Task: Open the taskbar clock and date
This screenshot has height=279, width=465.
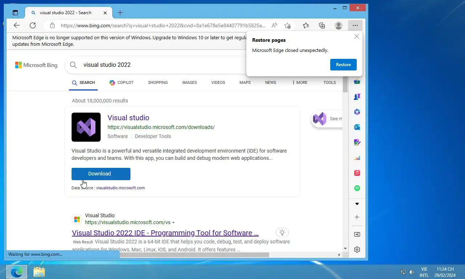Action: point(445,272)
